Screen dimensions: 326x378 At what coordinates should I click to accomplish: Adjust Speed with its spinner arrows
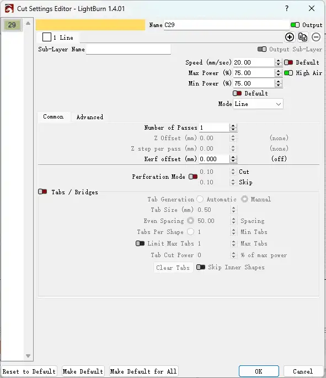[278, 62]
